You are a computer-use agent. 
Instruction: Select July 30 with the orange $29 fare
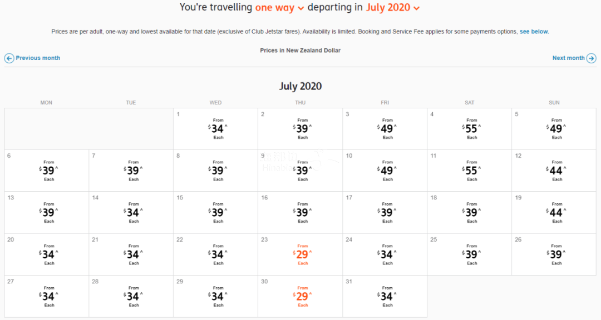pos(300,296)
